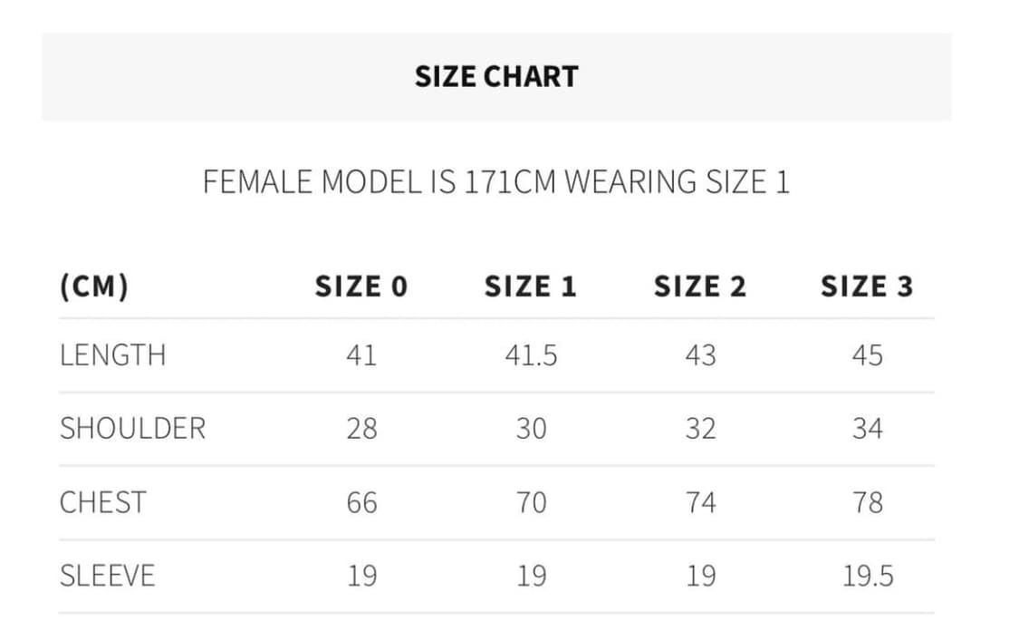Viewport: 1019px width, 621px height.
Task: Click length value 43 for Size 2
Action: point(700,355)
